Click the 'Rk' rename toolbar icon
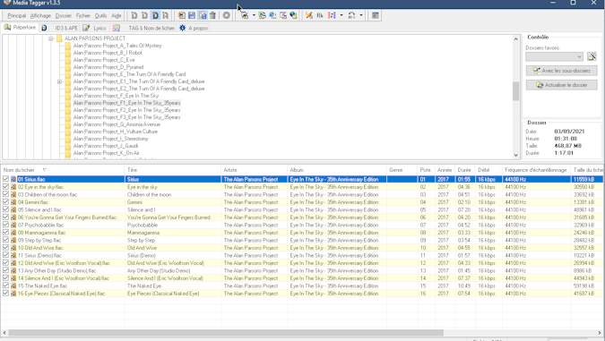605x341 pixels. pyautogui.click(x=320, y=15)
